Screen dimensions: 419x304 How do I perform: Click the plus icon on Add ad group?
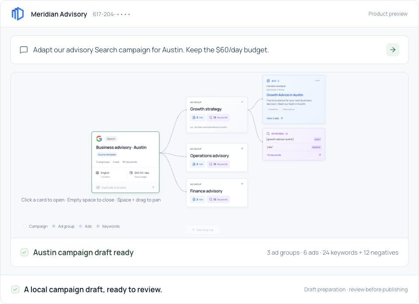[193, 230]
